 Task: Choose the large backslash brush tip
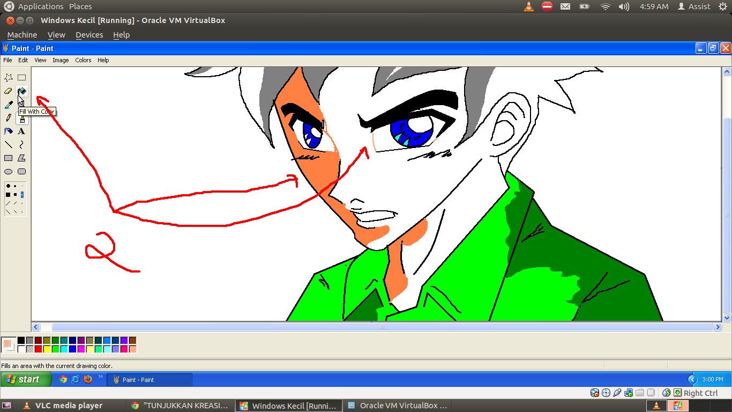(8, 212)
